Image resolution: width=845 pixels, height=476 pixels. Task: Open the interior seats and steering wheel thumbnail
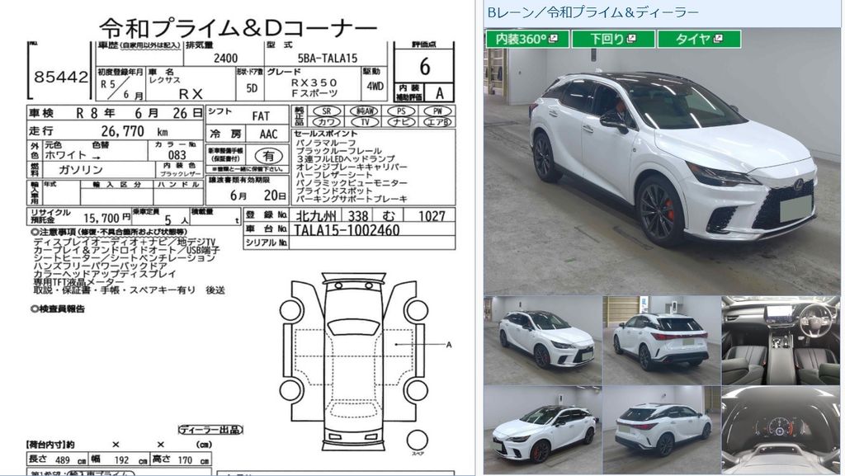coord(780,340)
